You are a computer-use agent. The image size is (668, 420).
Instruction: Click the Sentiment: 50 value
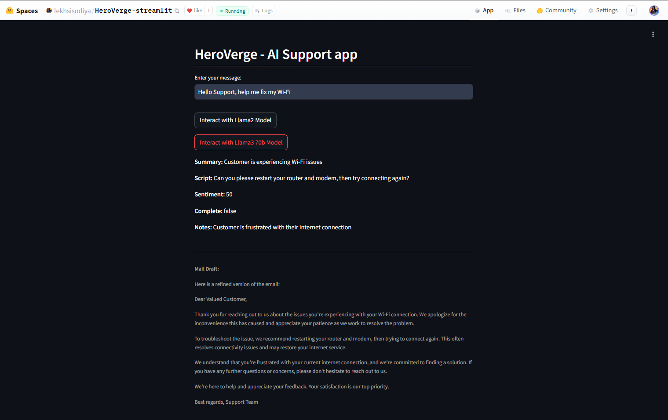213,194
